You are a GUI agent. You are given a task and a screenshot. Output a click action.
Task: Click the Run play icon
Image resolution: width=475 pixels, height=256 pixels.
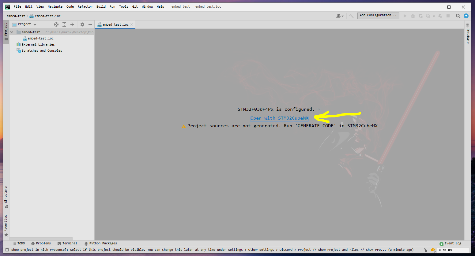[x=405, y=16]
